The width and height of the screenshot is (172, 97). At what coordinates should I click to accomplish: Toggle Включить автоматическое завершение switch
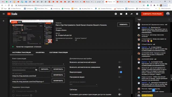(120, 67)
